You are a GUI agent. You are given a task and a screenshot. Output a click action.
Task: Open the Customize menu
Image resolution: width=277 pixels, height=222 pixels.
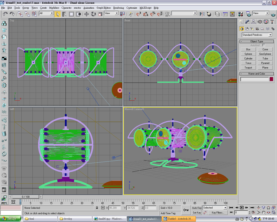pyautogui.click(x=132, y=8)
